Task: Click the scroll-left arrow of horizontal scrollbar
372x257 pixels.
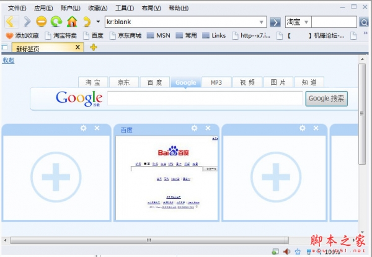Action: 5,240
